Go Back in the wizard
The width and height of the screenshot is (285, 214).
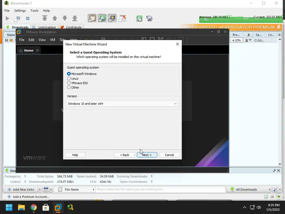124,155
